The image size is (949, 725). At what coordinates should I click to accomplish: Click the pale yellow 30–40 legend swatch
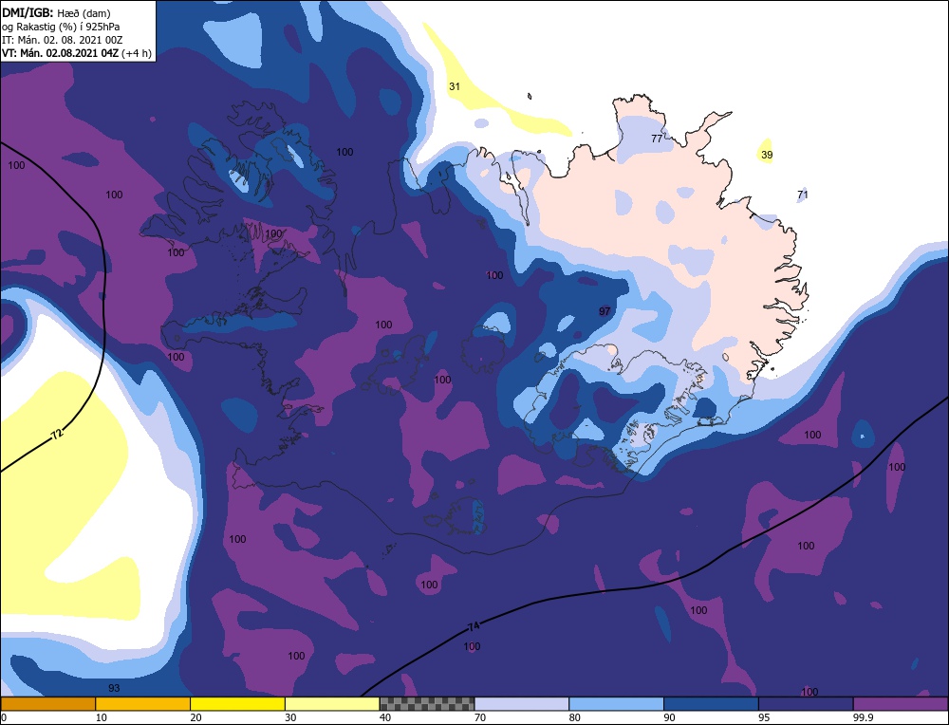click(x=332, y=704)
